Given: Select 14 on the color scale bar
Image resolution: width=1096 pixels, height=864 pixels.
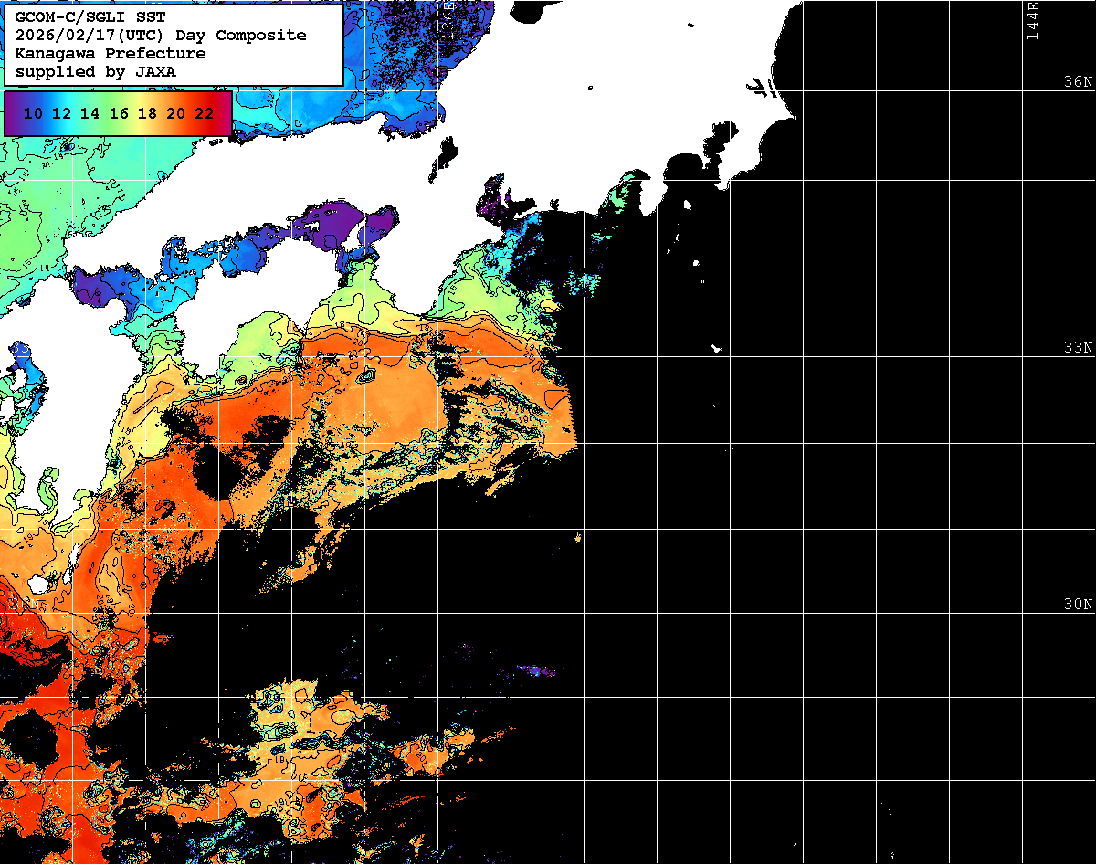Looking at the screenshot, I should coord(90,113).
